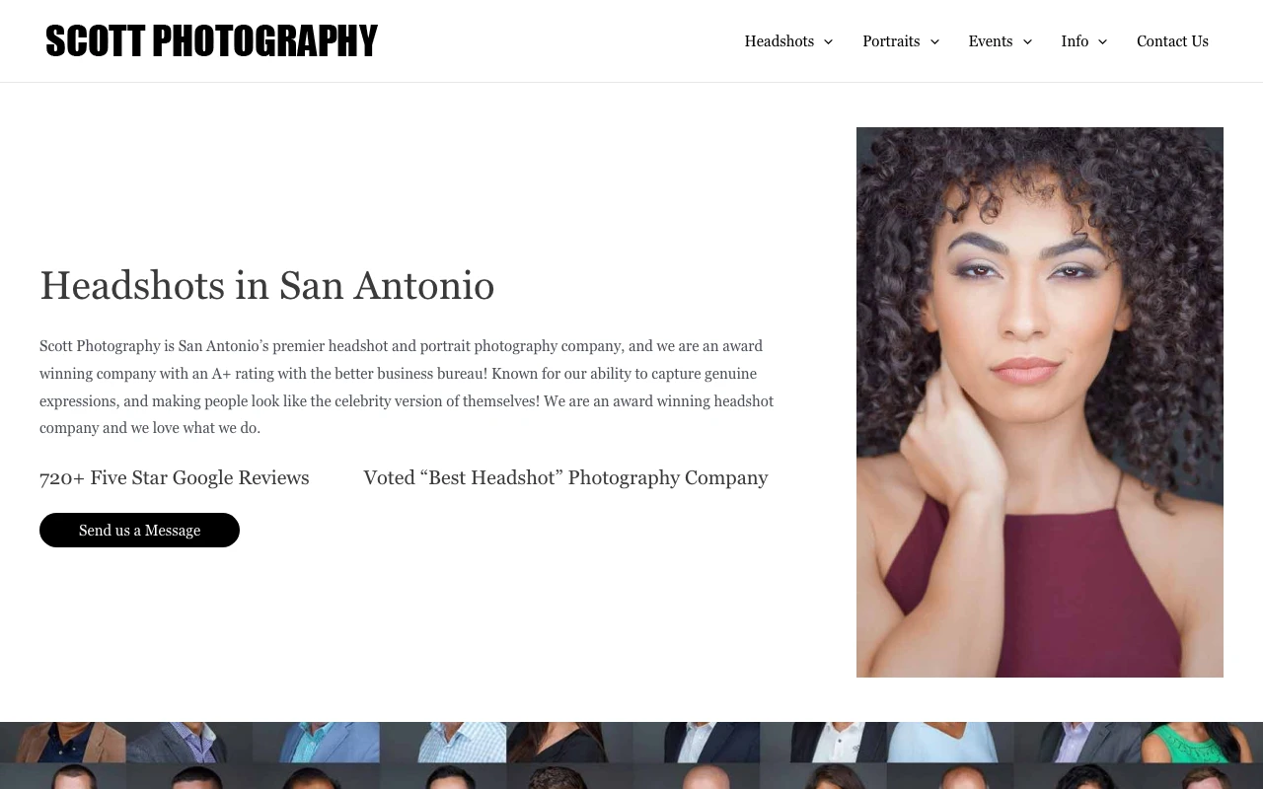Click the company description paragraph
Screen dimensions: 1263x789
point(407,388)
